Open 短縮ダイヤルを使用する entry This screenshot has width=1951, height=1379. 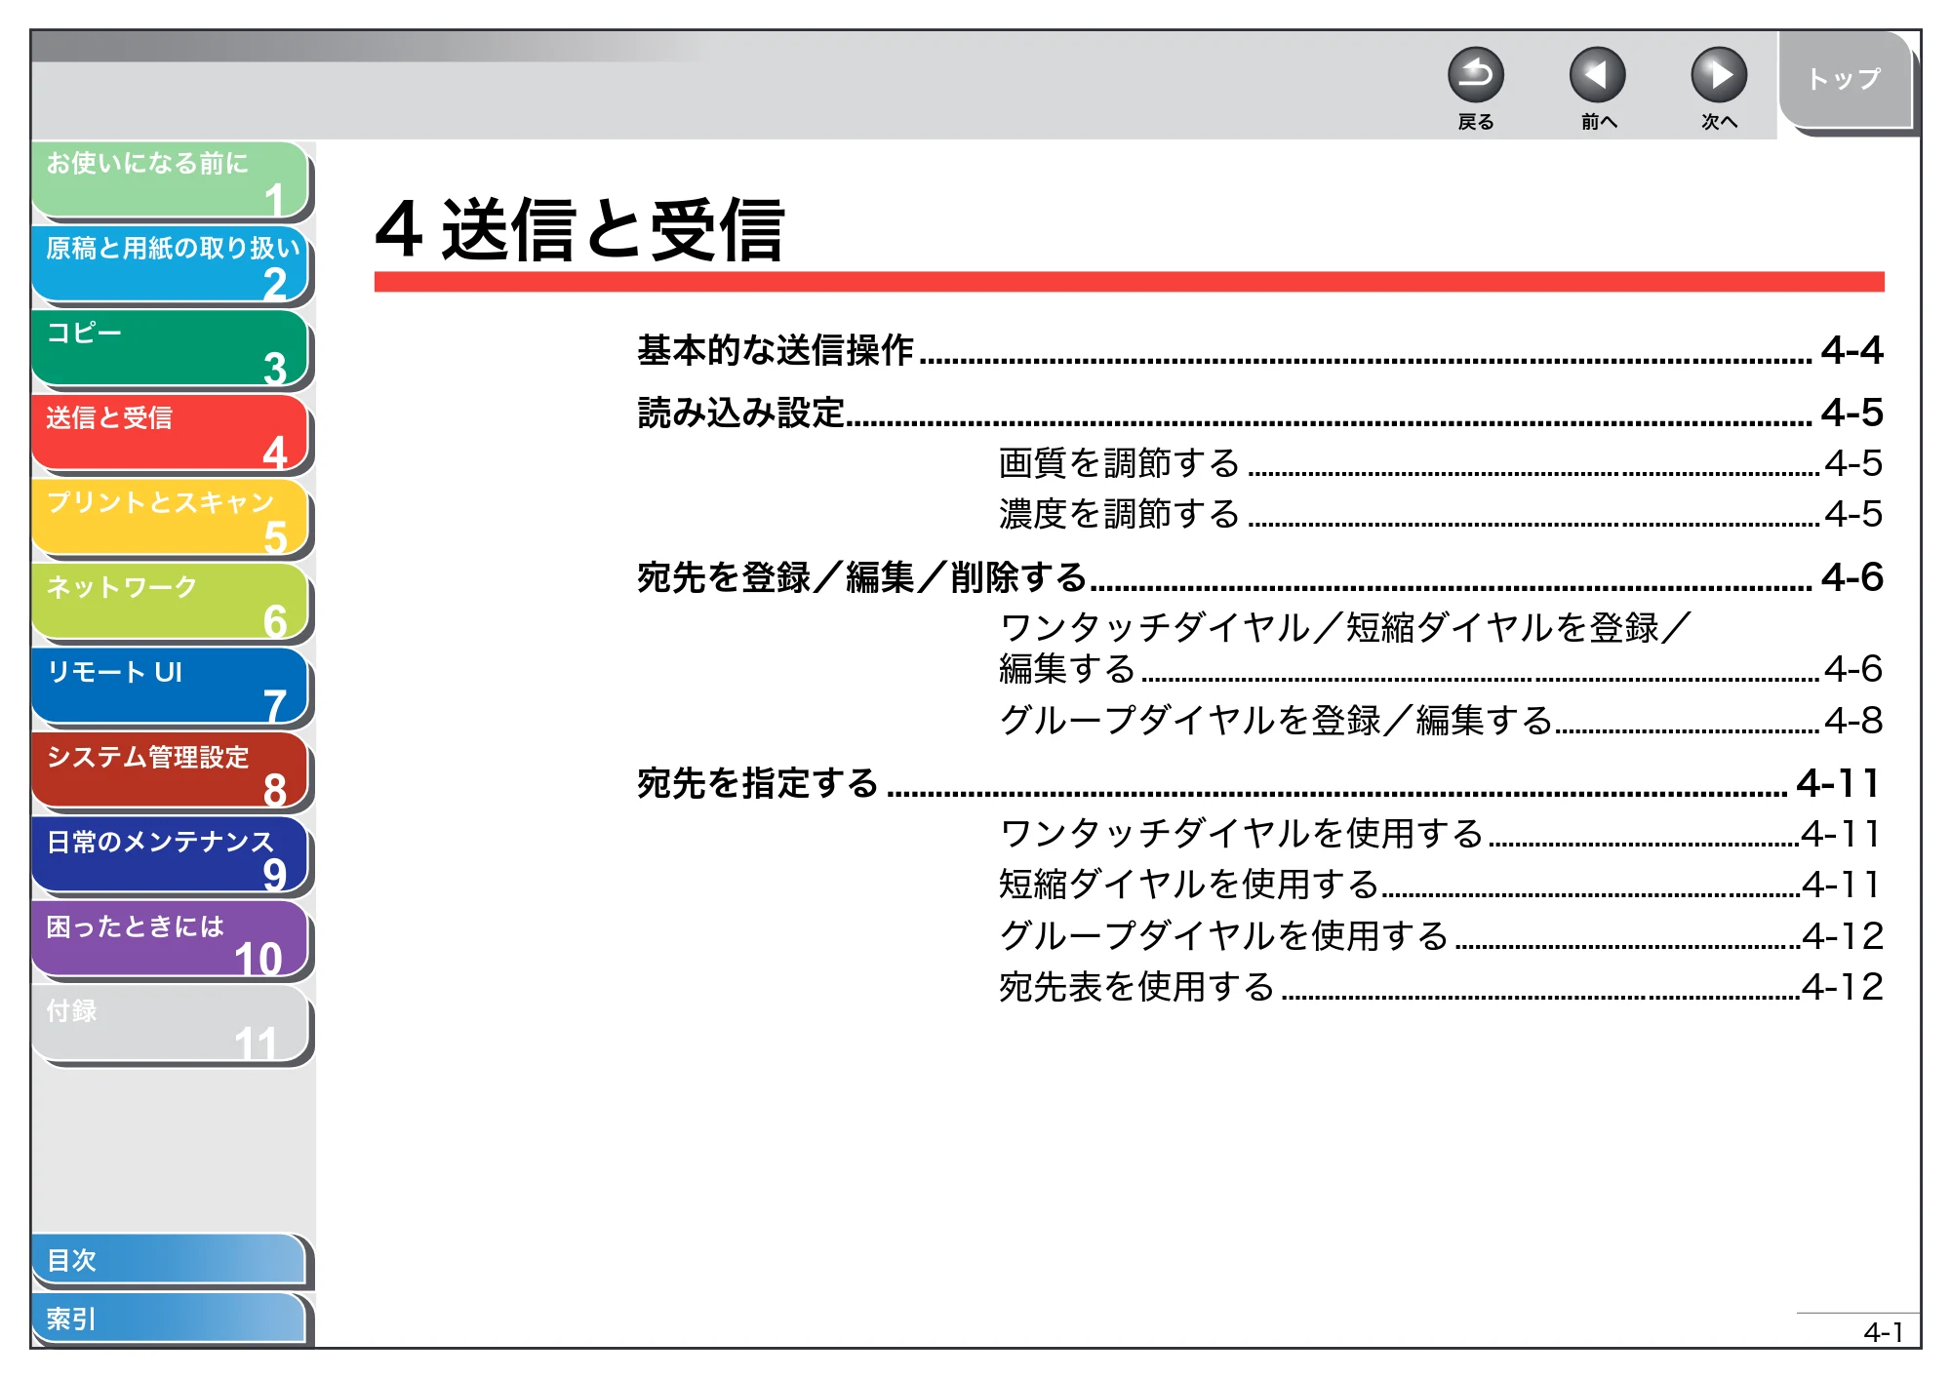coord(1441,885)
